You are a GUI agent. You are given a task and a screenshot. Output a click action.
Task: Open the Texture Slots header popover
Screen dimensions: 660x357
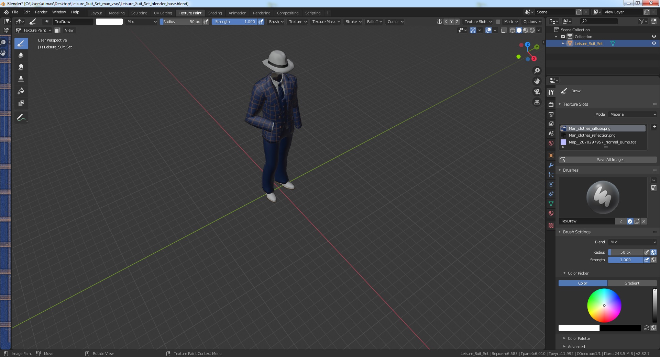pyautogui.click(x=478, y=22)
